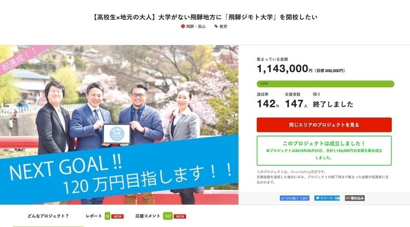The width and height of the screenshot is (410, 227).
Task: Open the どんなプロジェクト？ tab
Action: point(48,216)
